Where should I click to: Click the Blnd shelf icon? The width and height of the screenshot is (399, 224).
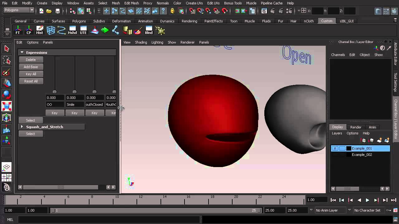(149, 30)
